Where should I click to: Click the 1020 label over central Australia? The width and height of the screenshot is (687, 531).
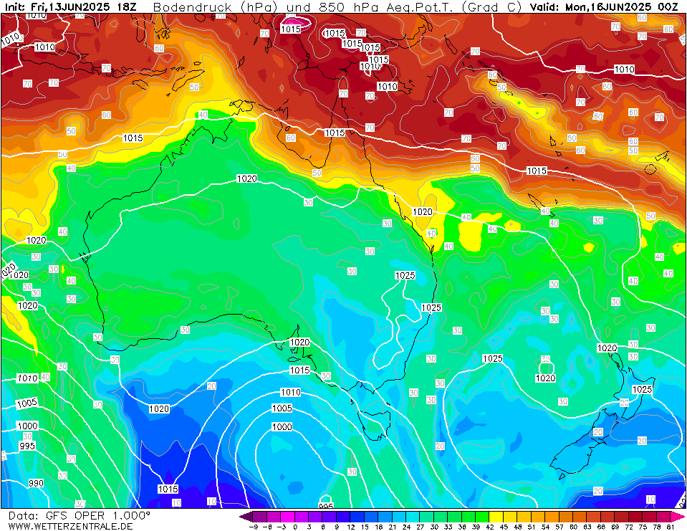tap(246, 178)
